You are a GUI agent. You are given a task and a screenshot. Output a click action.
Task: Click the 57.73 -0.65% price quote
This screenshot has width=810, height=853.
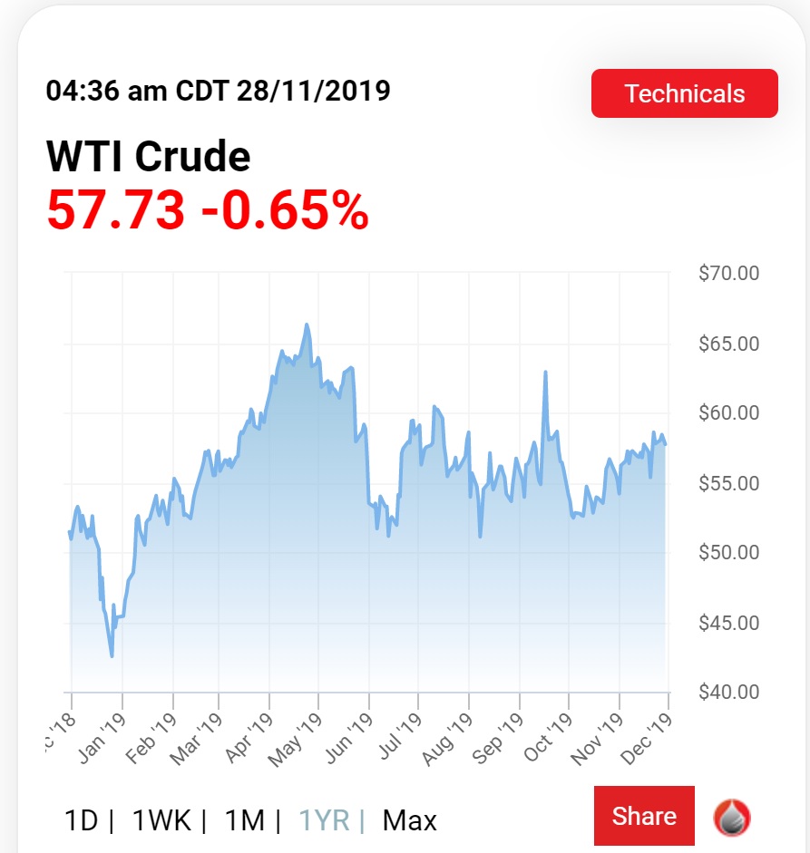[x=208, y=210]
